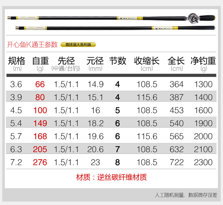Screen dimensions: 223x205
Task: Click the 20.6 butt diameter value
Action: tap(95, 150)
